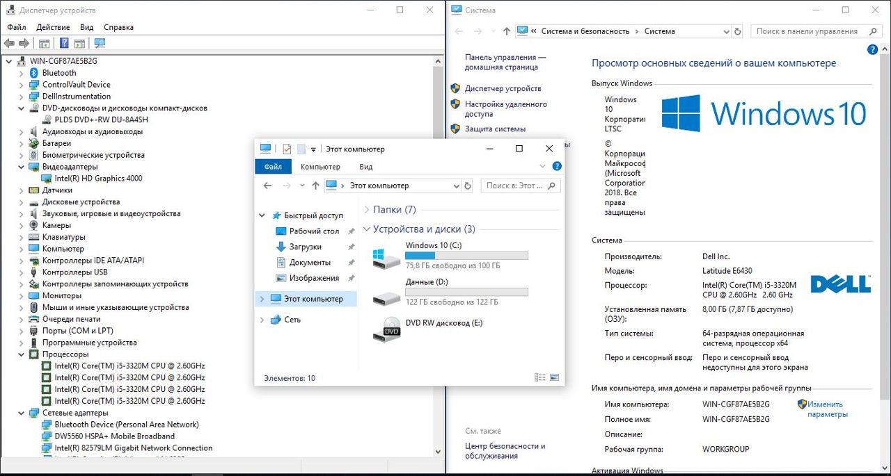The image size is (891, 476).
Task: Switch to large icons view in Explorer status bar
Action: (x=554, y=378)
